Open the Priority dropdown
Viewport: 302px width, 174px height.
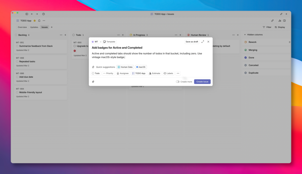point(108,73)
